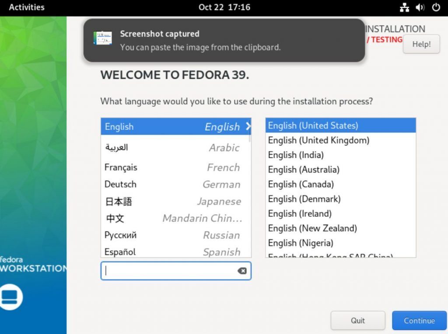Open the Activities overview
Screen dimensions: 448x334
click(x=27, y=7)
